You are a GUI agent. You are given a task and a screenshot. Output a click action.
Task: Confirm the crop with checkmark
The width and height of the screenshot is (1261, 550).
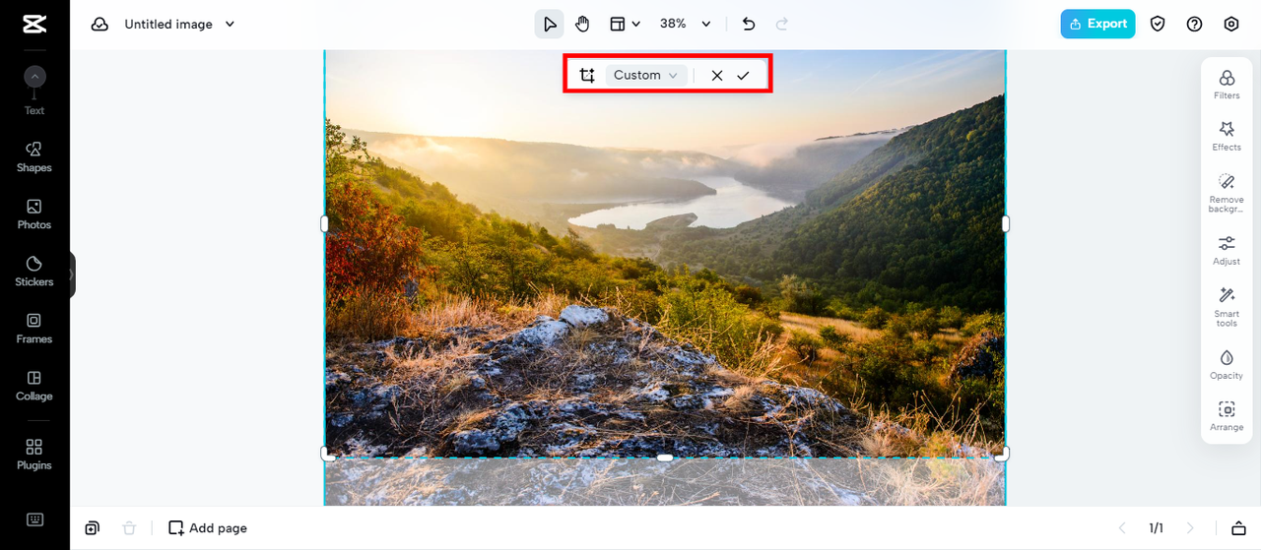tap(743, 75)
